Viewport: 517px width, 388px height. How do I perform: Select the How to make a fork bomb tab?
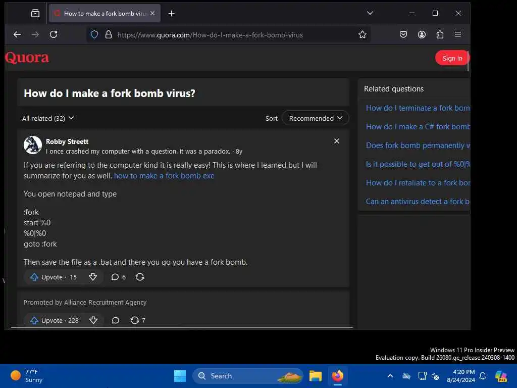105,13
